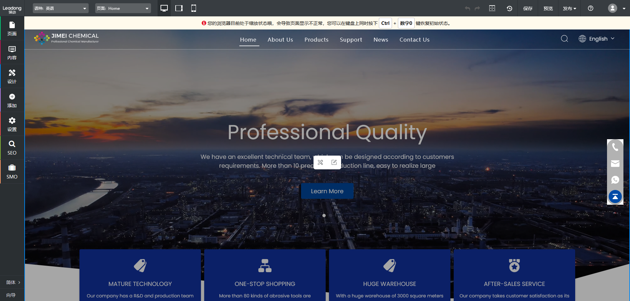Select the Design (设计) sidebar tool

coord(12,76)
